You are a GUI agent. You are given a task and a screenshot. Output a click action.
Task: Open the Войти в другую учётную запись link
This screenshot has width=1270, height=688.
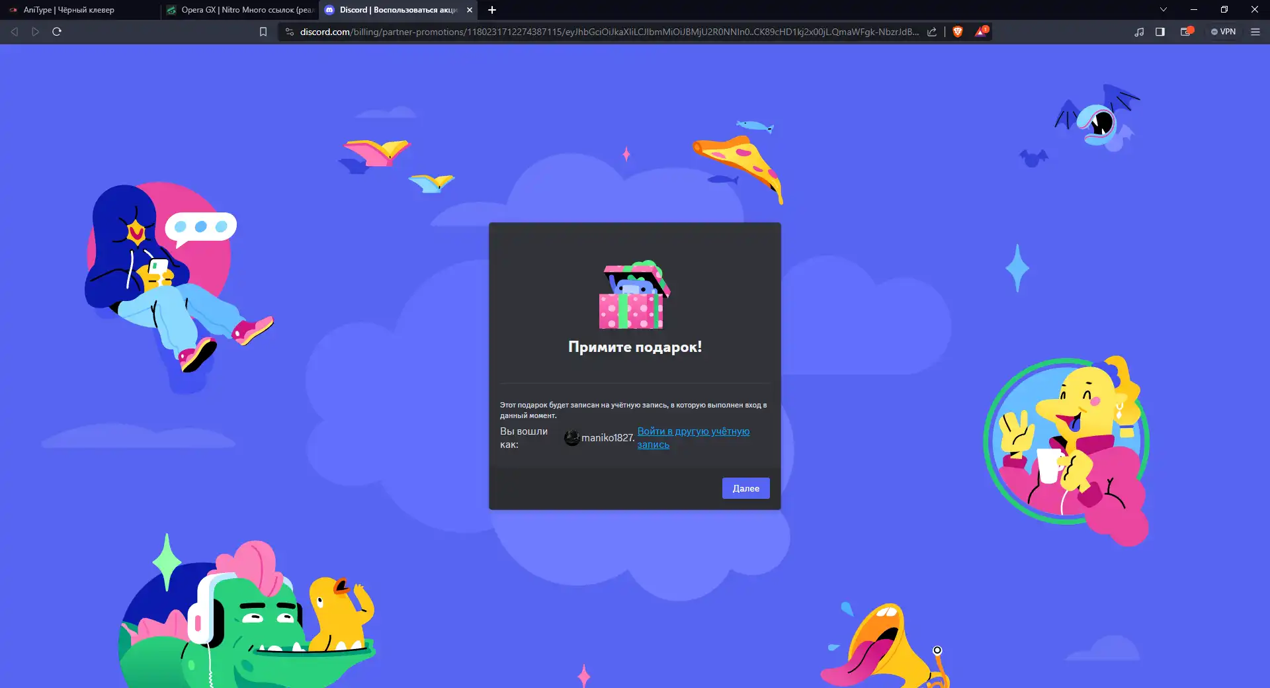693,438
